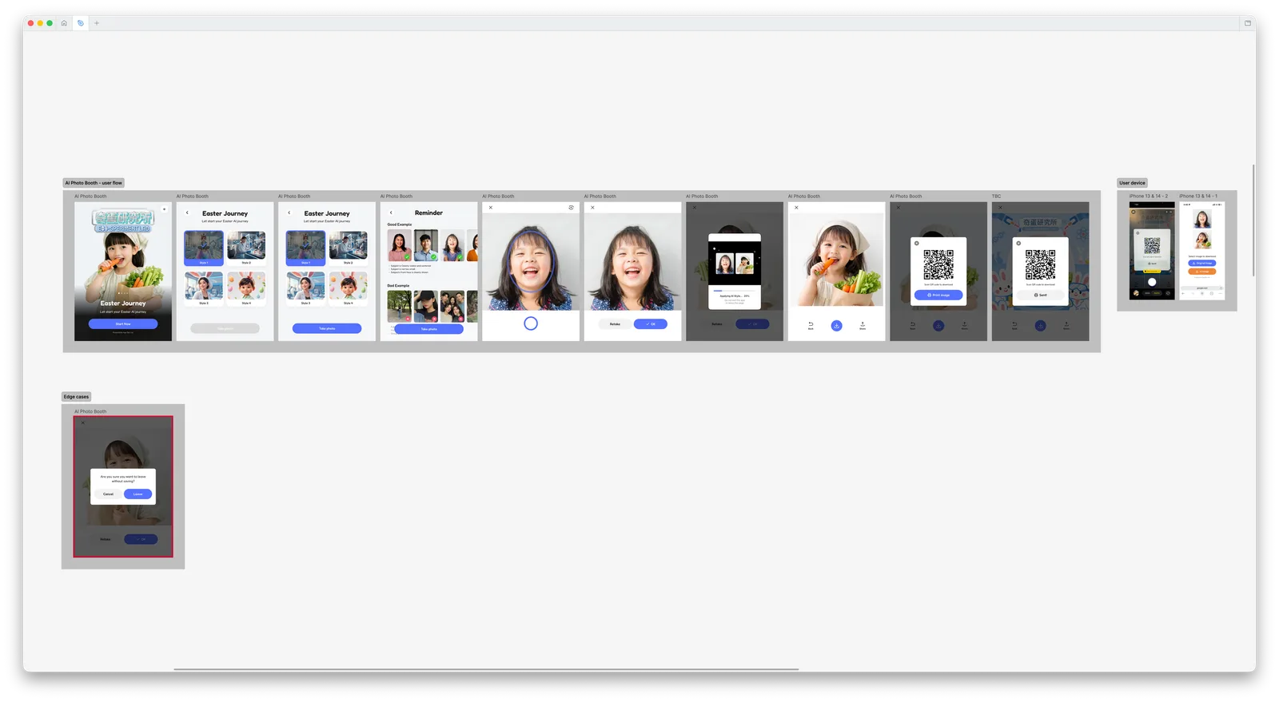Click the Print image button under QR code
The height and width of the screenshot is (702, 1279).
pos(938,295)
